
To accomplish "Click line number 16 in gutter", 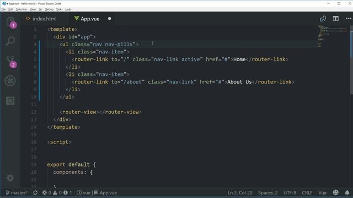I will [34, 142].
